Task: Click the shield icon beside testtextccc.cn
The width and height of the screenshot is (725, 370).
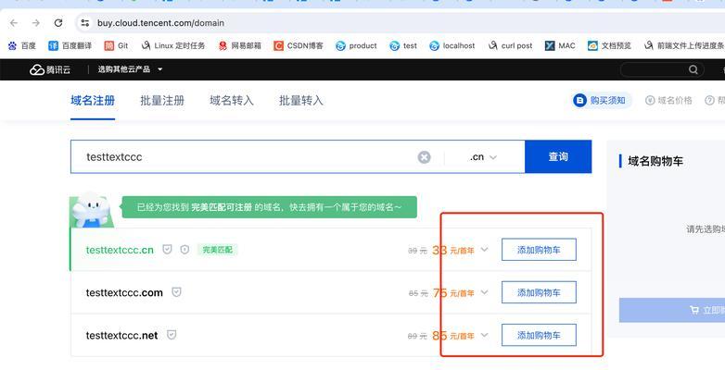Action: [167, 250]
